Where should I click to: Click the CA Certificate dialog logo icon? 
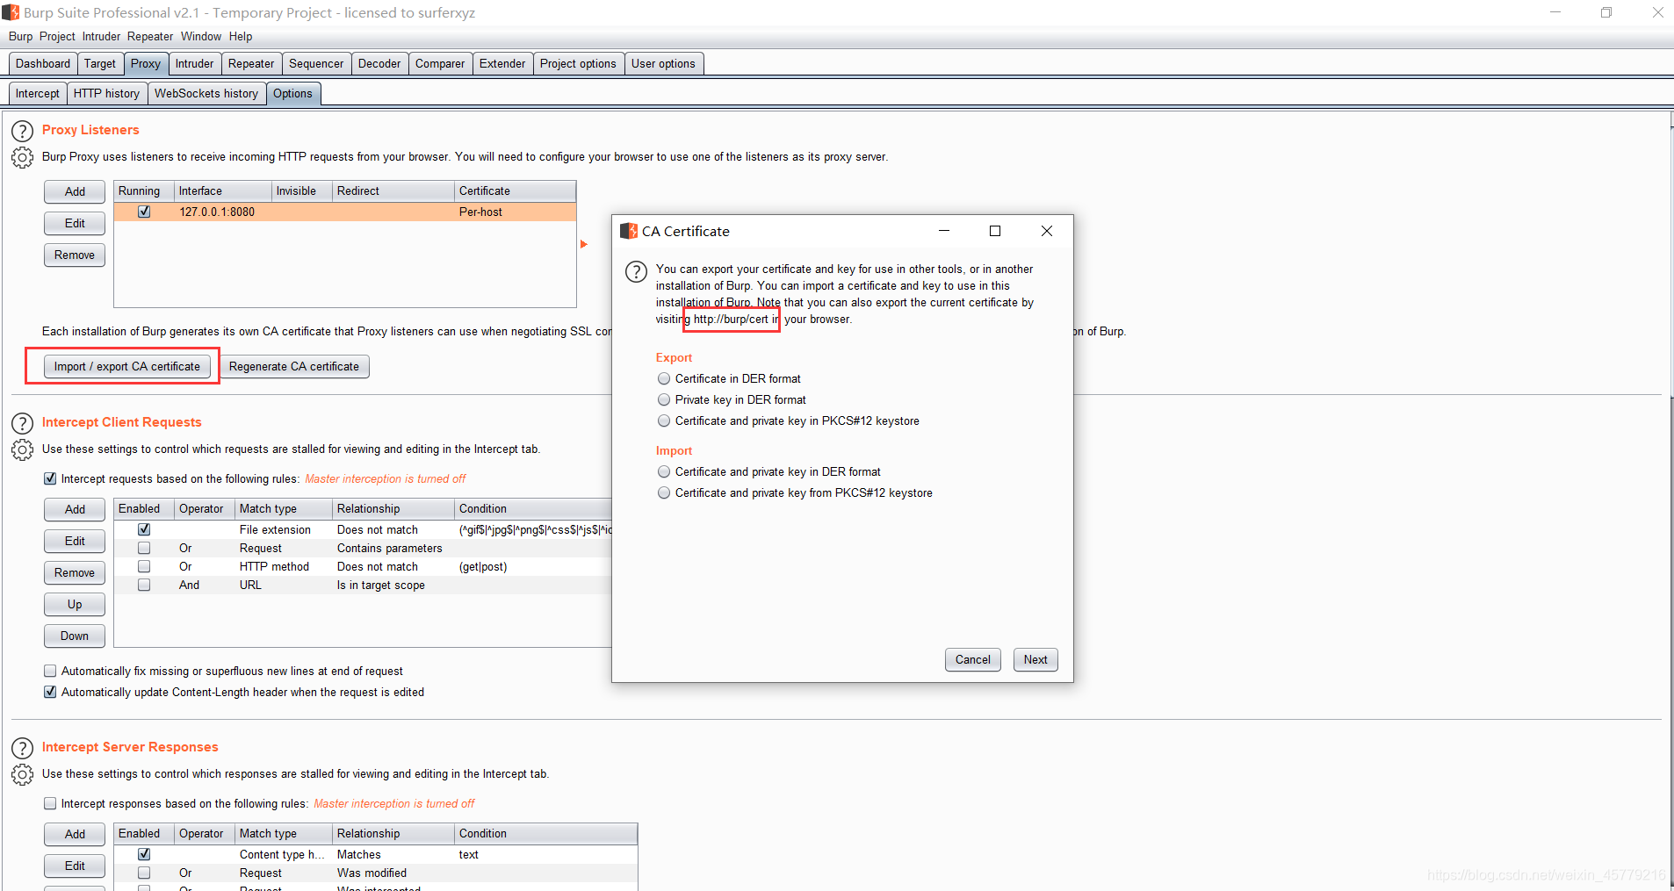(x=629, y=231)
